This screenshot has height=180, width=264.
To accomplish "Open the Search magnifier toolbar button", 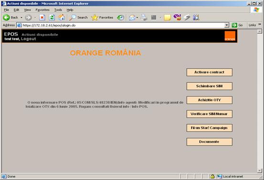I will click(x=79, y=17).
